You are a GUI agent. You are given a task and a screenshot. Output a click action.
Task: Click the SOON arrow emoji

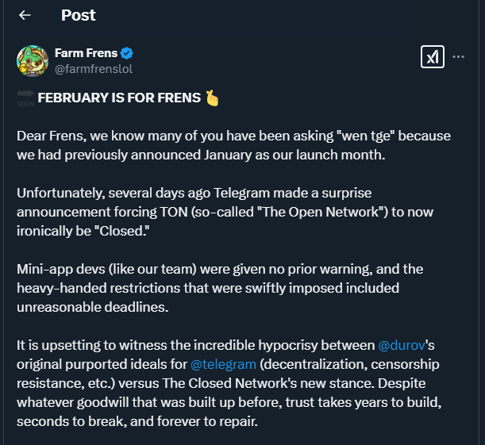pyautogui.click(x=25, y=99)
